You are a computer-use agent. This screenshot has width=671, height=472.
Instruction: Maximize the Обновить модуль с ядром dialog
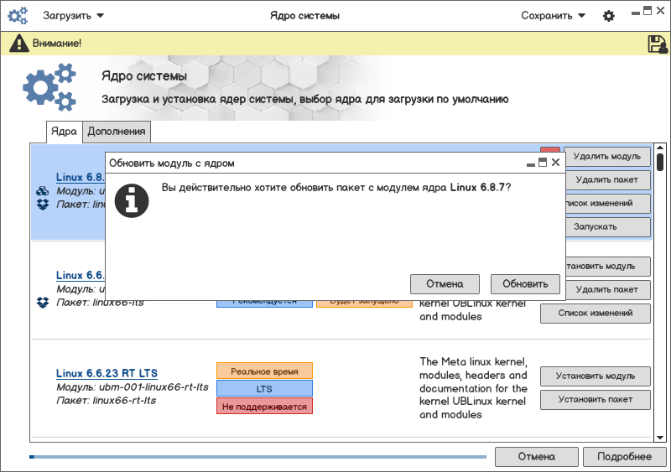[543, 162]
